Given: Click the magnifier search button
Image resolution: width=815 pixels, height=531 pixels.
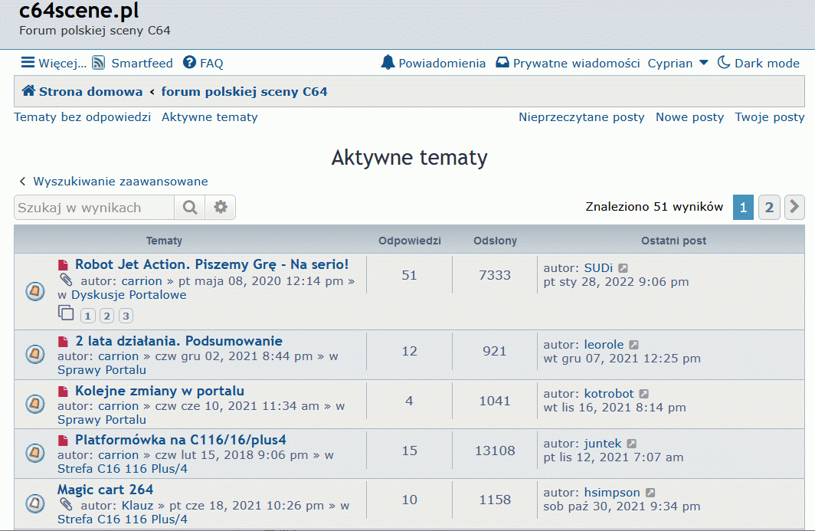Looking at the screenshot, I should [190, 208].
